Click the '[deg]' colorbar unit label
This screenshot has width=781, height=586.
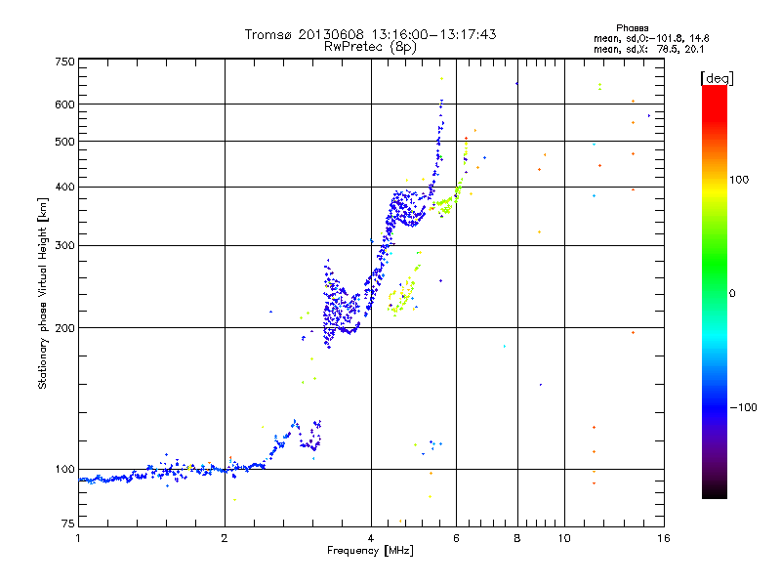717,78
